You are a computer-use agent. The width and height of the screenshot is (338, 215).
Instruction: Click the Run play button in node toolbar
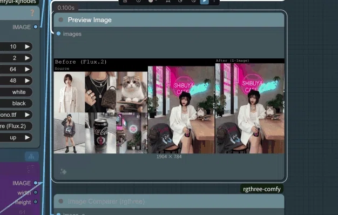click(204, 2)
